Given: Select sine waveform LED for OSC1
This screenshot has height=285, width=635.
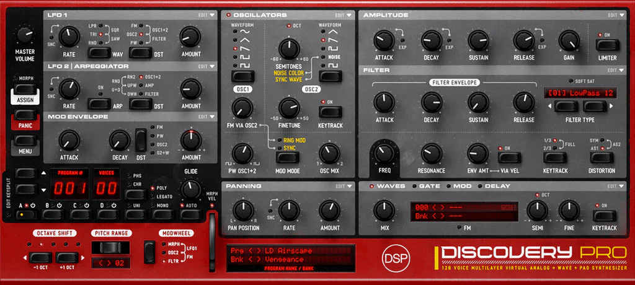Looking at the screenshot, I should 235,31.
